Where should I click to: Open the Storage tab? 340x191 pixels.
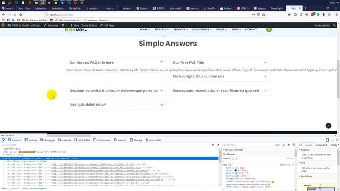point(136,140)
